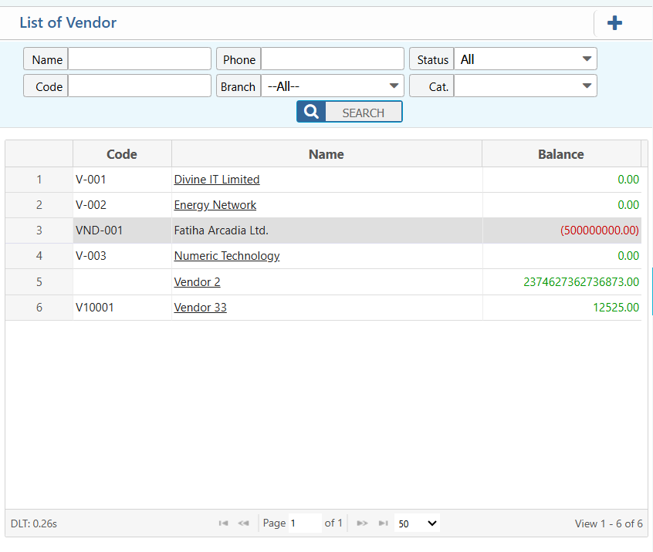Open the Cat. filter dropdown
The height and width of the screenshot is (552, 653).
point(525,86)
